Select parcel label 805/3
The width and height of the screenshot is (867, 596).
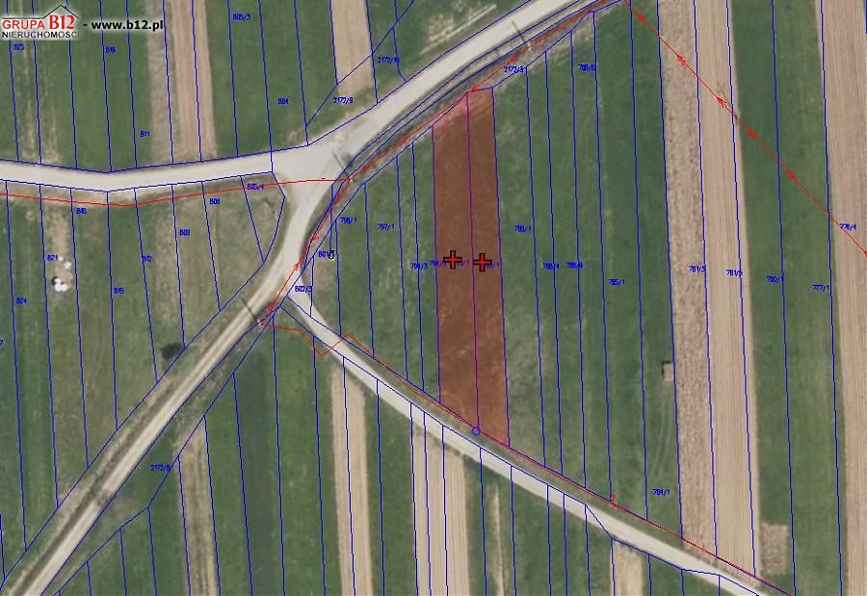[x=241, y=17]
